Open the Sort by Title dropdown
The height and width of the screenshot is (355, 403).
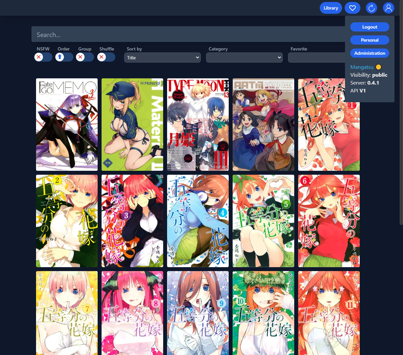tap(163, 58)
